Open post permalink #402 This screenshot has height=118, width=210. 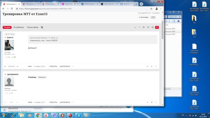(30, 102)
